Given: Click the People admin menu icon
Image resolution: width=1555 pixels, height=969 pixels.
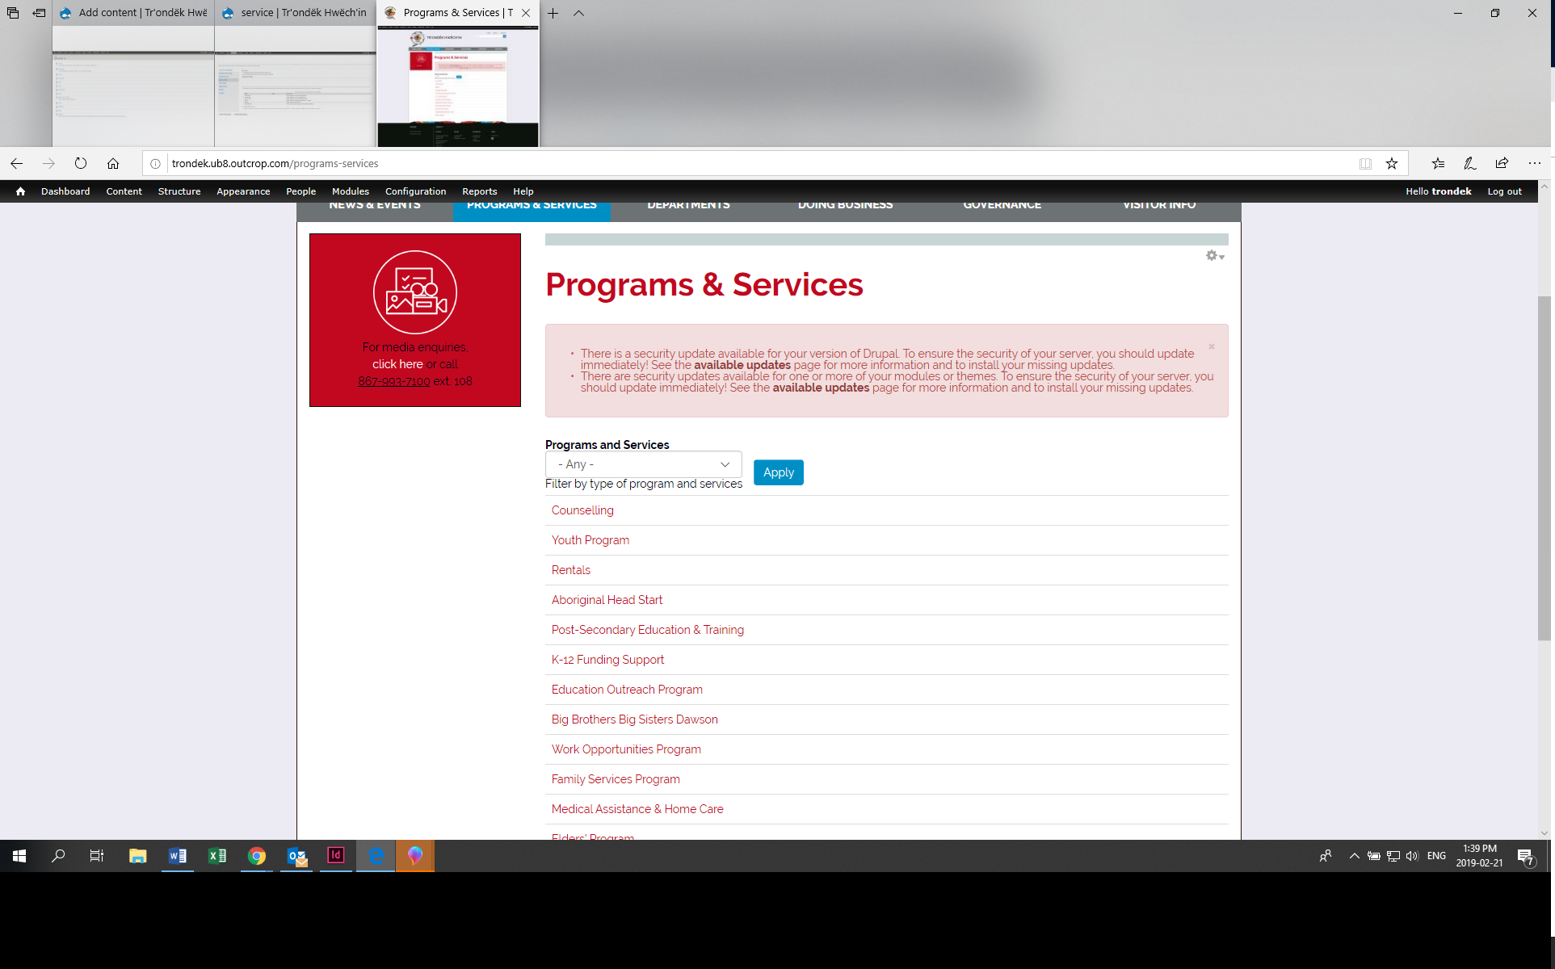Looking at the screenshot, I should click(x=300, y=191).
